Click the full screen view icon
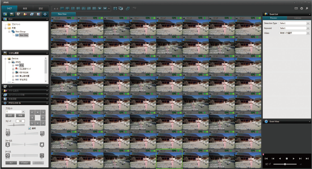Screen dimensions: 312x169 [115, 8]
